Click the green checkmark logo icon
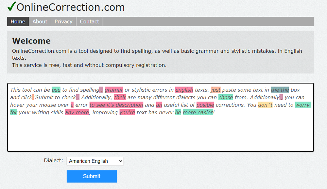This screenshot has width=327, height=189. pyautogui.click(x=11, y=7)
